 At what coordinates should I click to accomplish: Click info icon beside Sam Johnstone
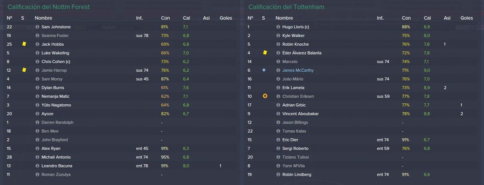tap(37, 27)
